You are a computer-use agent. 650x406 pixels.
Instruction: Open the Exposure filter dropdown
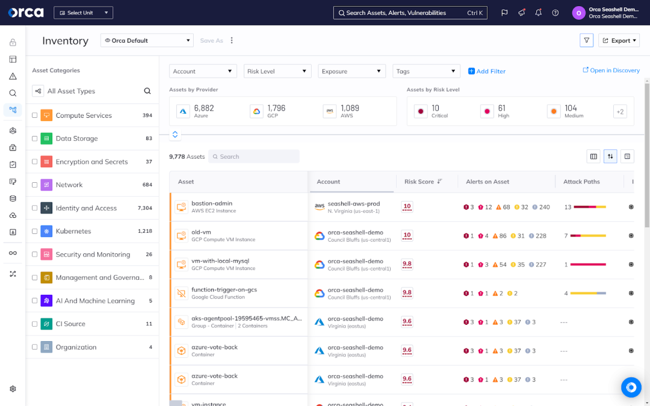pyautogui.click(x=352, y=71)
